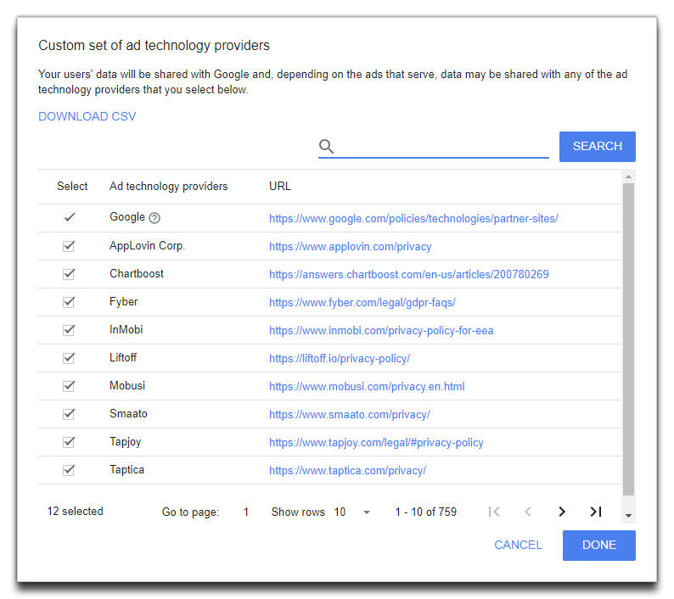
Task: Click the Go to page number field
Action: point(246,512)
